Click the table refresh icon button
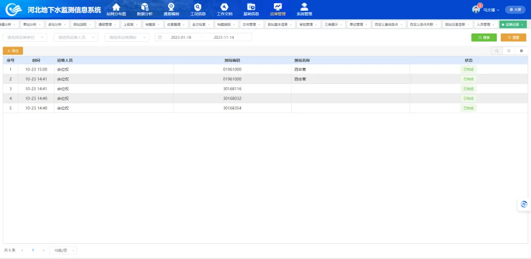 tap(508, 51)
